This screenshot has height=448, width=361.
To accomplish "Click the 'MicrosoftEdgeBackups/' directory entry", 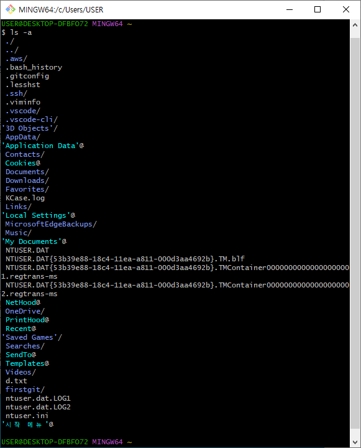I will click(x=51, y=224).
